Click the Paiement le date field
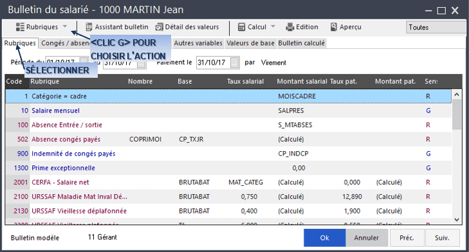The height and width of the screenshot is (252, 469). (213, 62)
